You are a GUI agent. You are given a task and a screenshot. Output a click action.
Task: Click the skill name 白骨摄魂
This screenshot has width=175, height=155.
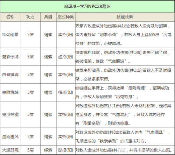click(x=10, y=75)
